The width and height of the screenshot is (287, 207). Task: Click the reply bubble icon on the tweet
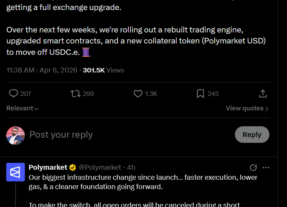13,93
